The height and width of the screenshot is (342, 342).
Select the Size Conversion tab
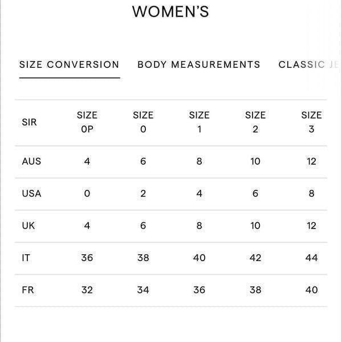pos(69,64)
